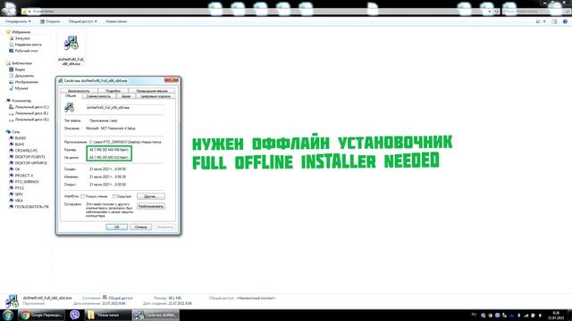This screenshot has width=572, height=321.
Task: Switch to the Цифровые подписи tab
Action: pyautogui.click(x=156, y=96)
